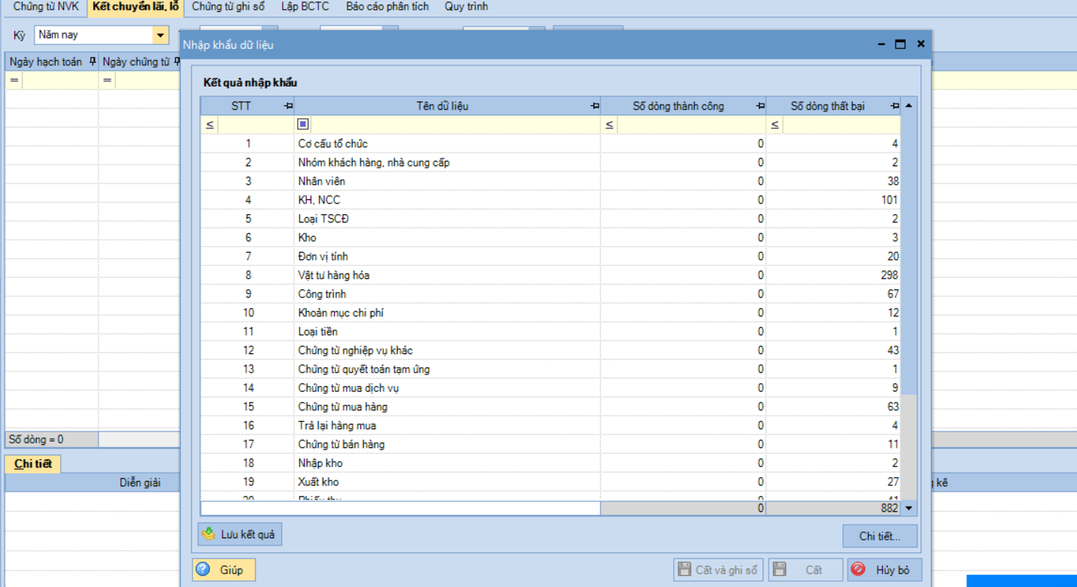The height and width of the screenshot is (587, 1077).
Task: Select Chứng từ mua dịch vụ row
Action: point(551,388)
